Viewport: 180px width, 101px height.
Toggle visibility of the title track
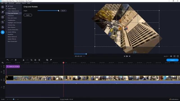[x=4, y=66]
